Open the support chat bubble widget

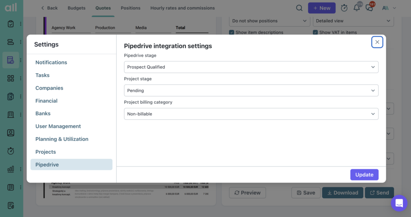(x=399, y=203)
